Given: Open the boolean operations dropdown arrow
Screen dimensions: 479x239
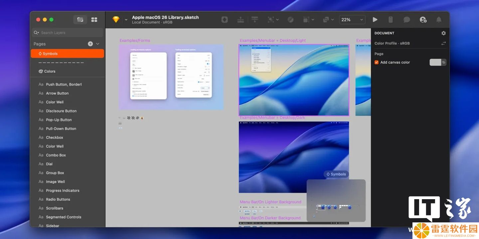Looking at the screenshot, I should click(x=332, y=20).
